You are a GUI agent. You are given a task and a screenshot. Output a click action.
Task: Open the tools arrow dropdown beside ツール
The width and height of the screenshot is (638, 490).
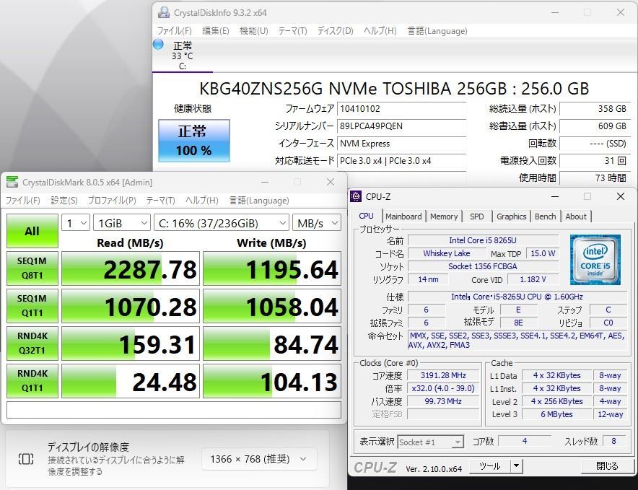click(516, 466)
